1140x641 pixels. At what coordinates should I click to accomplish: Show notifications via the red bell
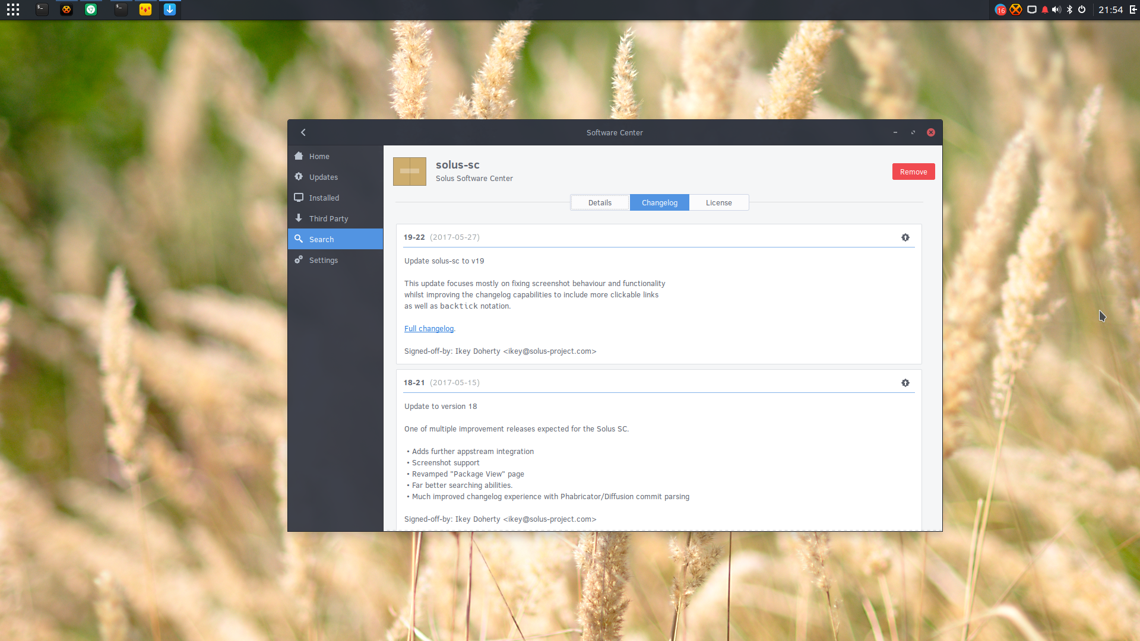(x=1045, y=9)
